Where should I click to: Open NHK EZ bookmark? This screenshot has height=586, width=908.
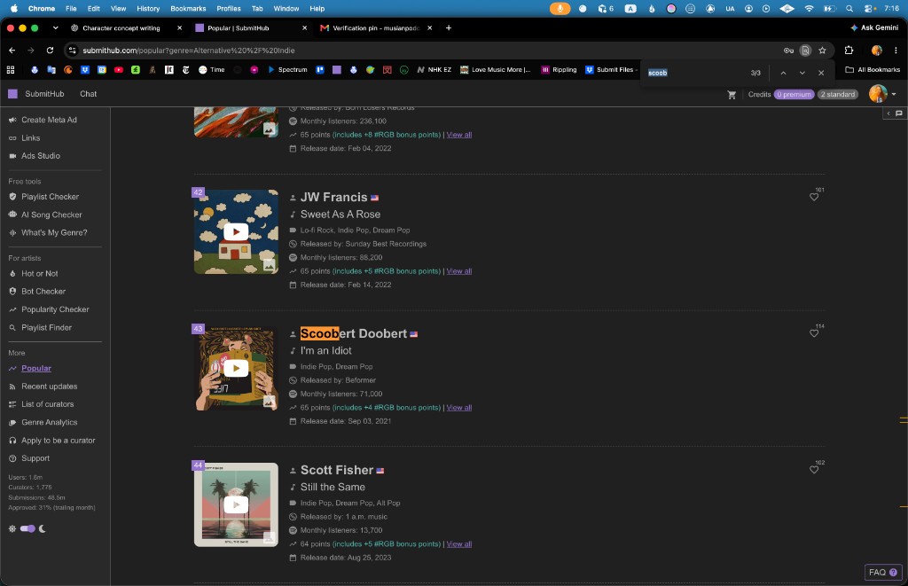point(434,69)
